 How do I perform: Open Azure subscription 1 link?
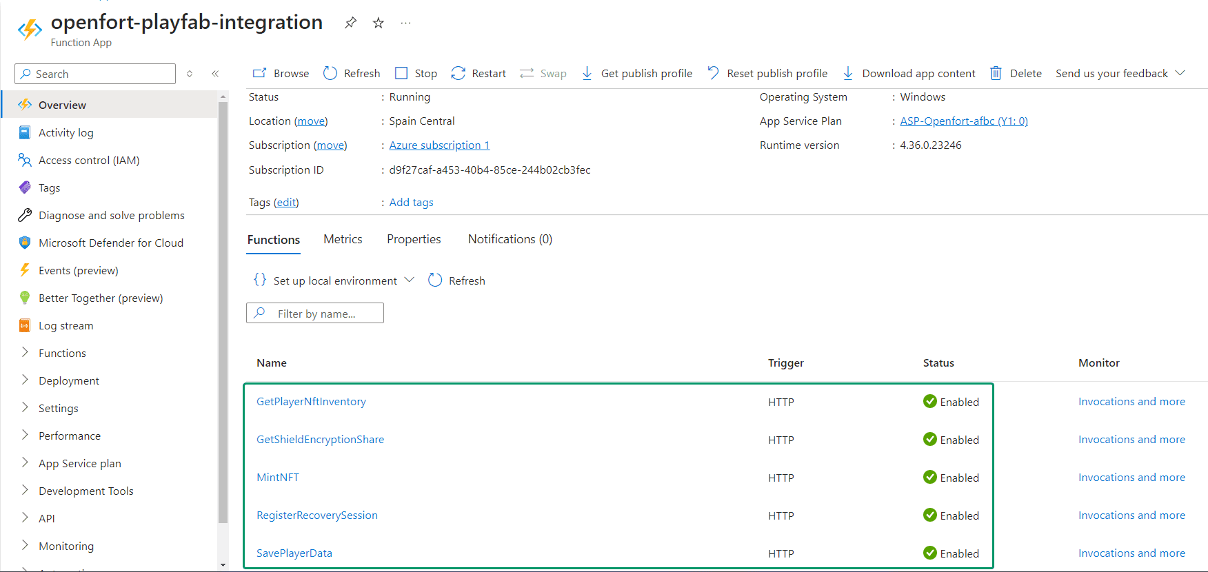coord(439,145)
